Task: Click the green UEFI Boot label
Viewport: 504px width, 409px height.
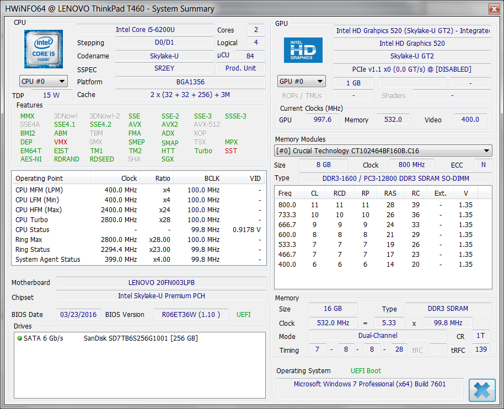Action: coord(366,371)
